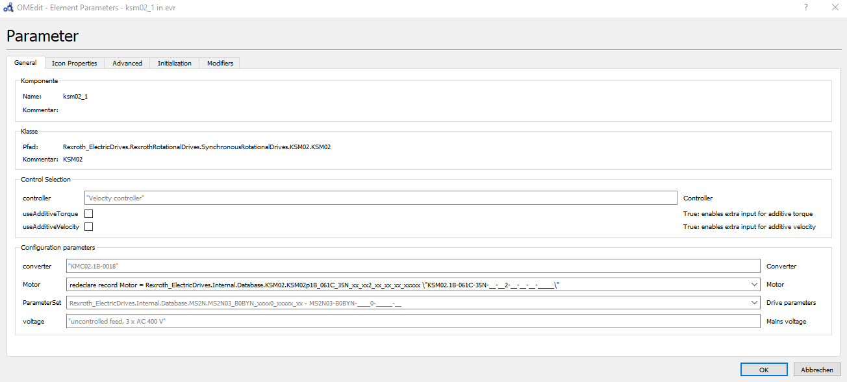Return to the General tab
The image size is (847, 382).
pos(26,62)
